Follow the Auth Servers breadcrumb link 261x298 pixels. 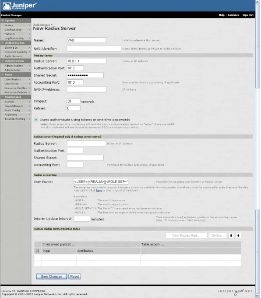[42, 25]
